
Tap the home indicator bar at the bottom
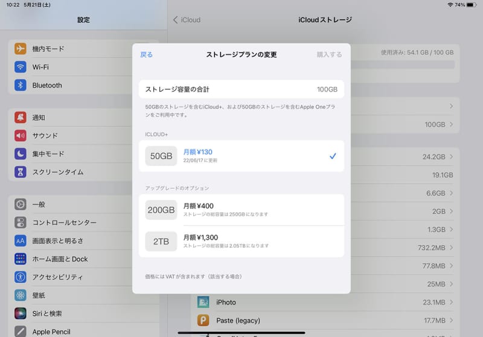tap(241, 332)
